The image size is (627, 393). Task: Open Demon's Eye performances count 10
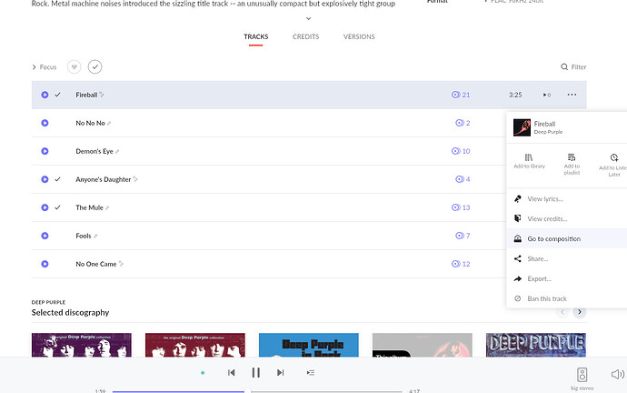(461, 151)
